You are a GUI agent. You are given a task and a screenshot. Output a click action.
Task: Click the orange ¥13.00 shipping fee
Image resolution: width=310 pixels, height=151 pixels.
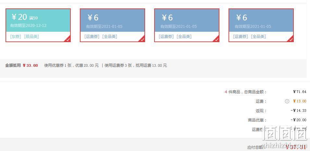(300, 101)
